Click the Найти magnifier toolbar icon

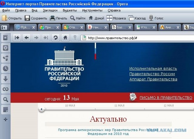tap(72, 18)
